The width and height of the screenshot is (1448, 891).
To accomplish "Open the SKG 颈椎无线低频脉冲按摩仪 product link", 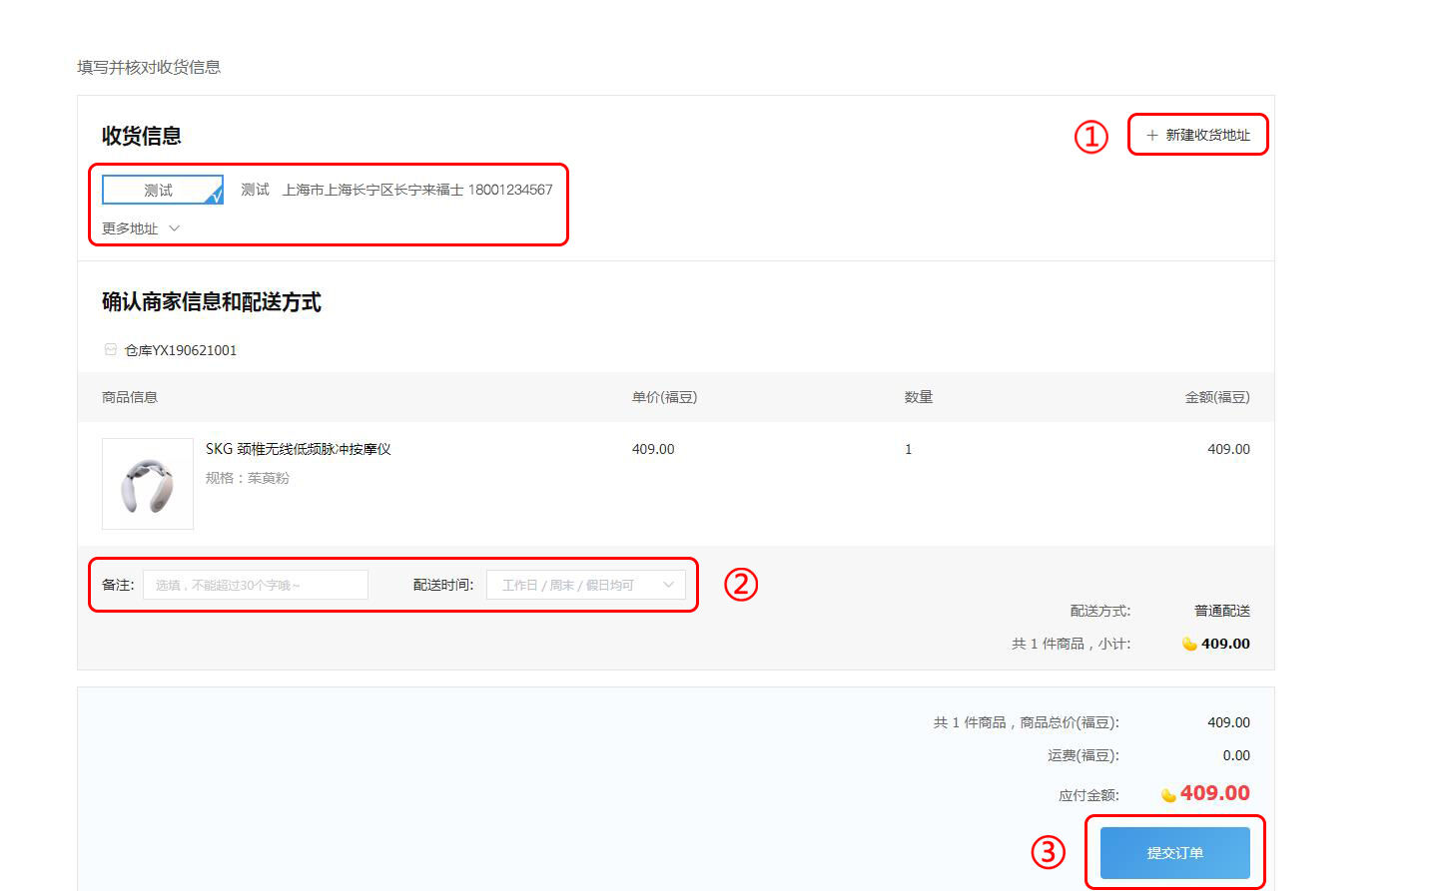I will pyautogui.click(x=298, y=449).
